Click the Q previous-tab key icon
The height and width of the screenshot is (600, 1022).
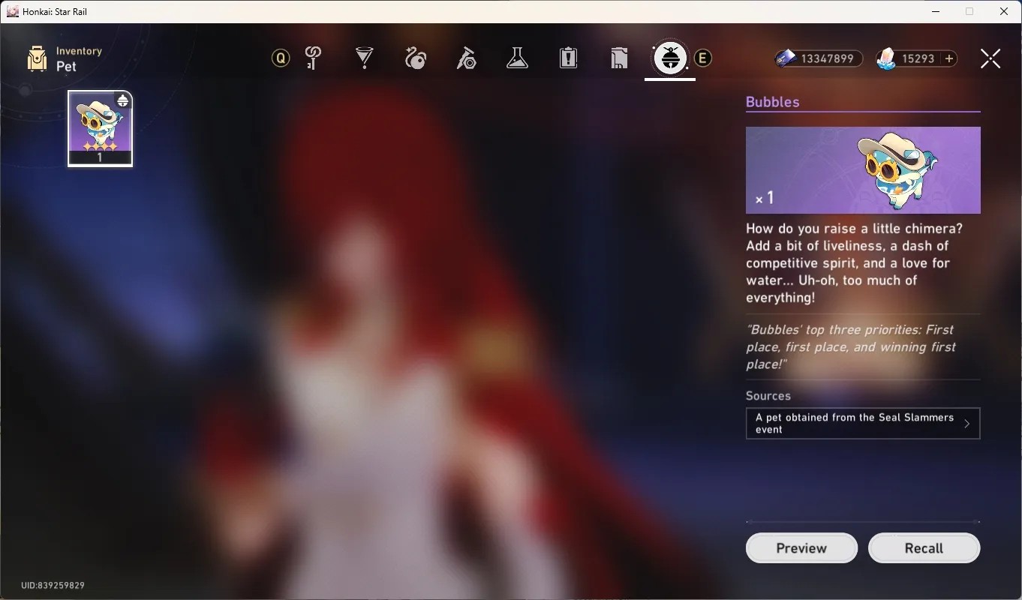[x=281, y=58]
